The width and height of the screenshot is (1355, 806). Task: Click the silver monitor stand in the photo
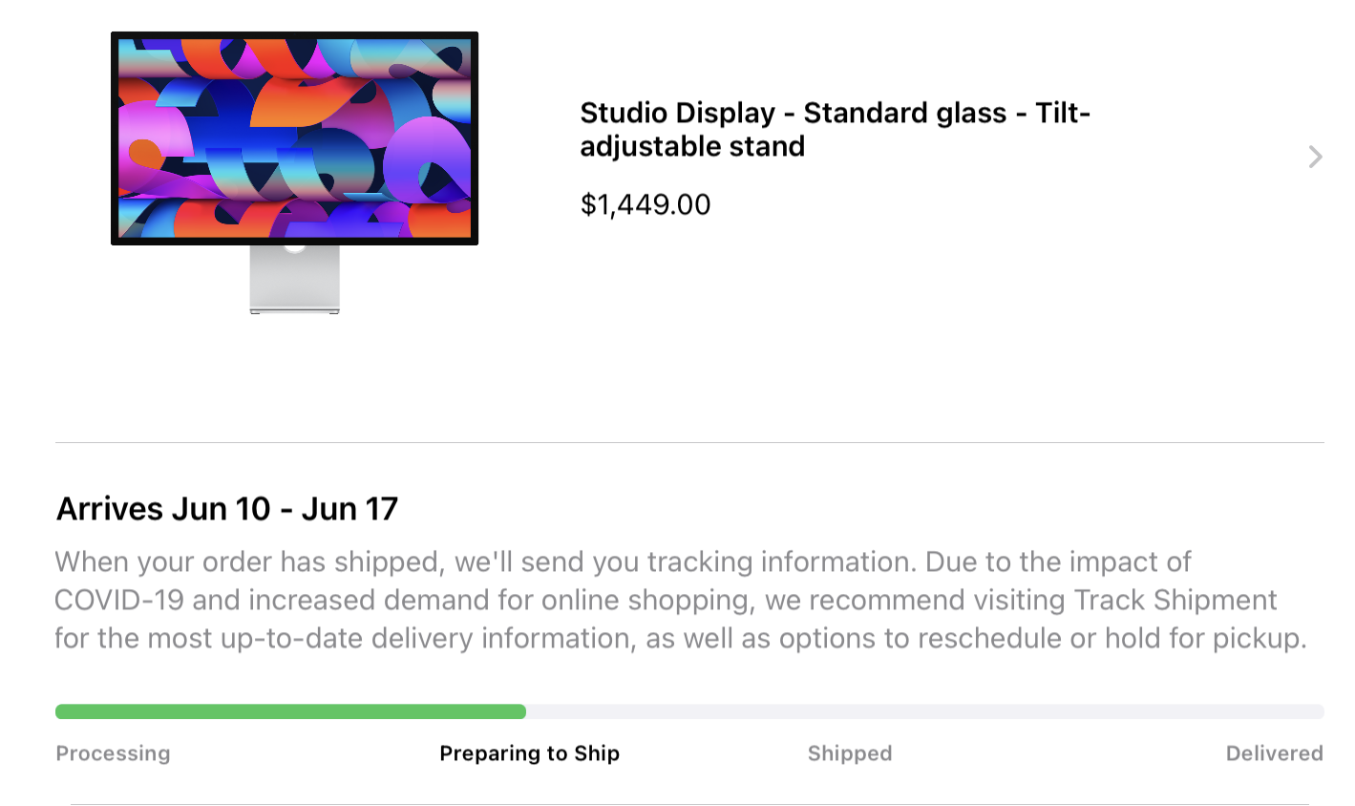tap(294, 279)
